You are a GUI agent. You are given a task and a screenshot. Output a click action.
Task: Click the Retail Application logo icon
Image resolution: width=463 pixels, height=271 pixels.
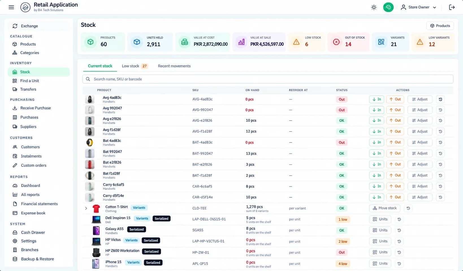click(x=25, y=7)
